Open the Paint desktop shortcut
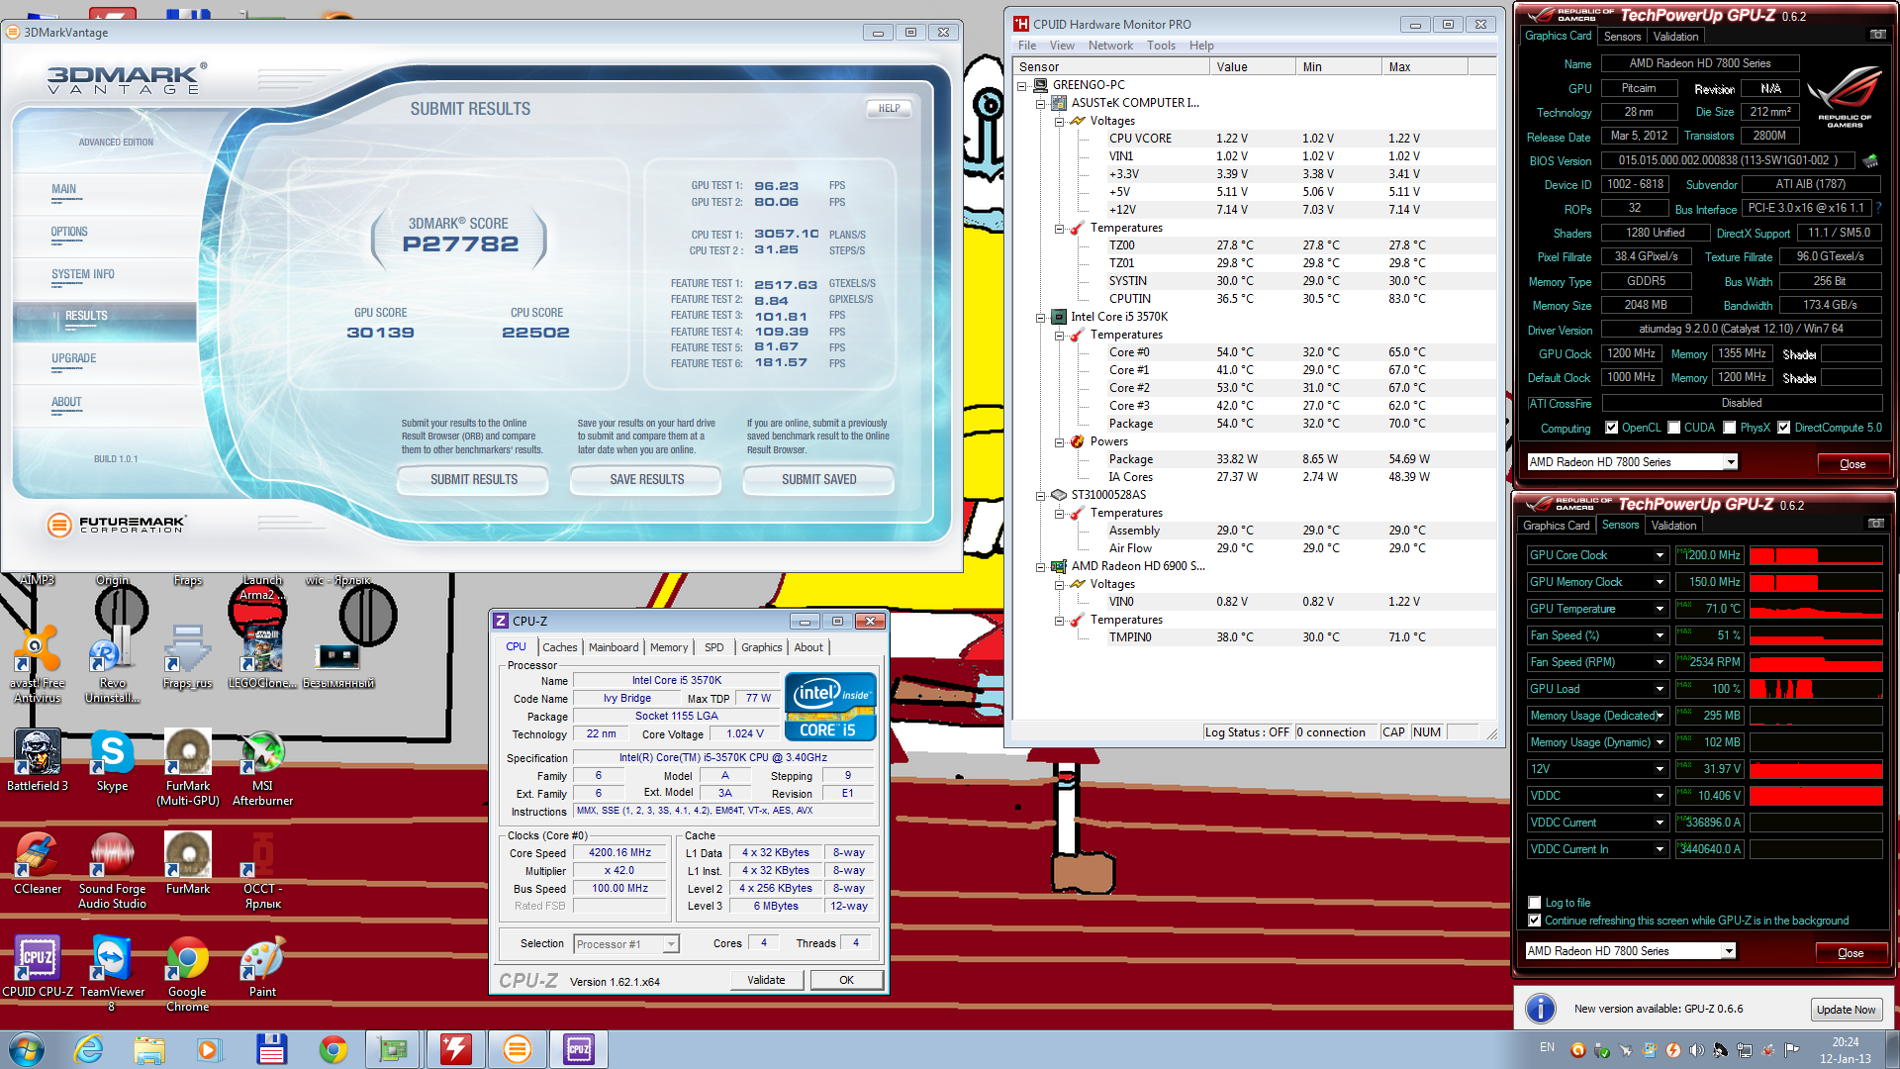 (262, 965)
